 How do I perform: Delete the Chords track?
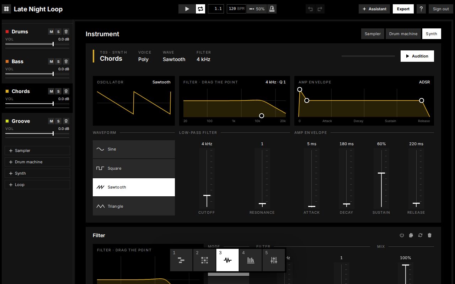coord(66,91)
